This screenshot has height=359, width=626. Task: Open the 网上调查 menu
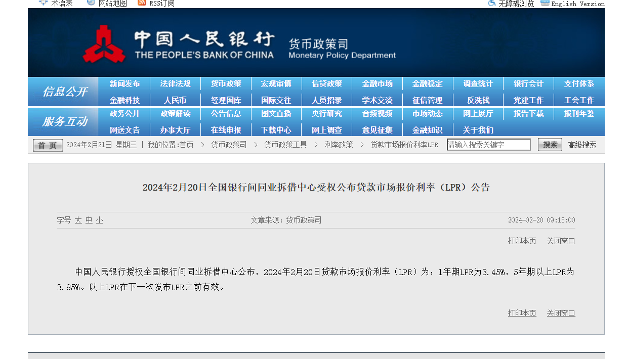pyautogui.click(x=327, y=130)
